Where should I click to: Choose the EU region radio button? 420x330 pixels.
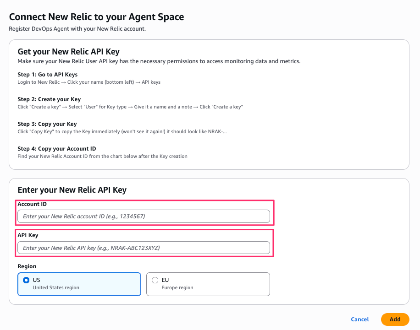[x=155, y=280]
